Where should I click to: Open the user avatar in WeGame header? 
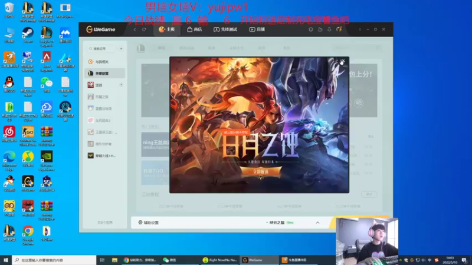(x=339, y=29)
